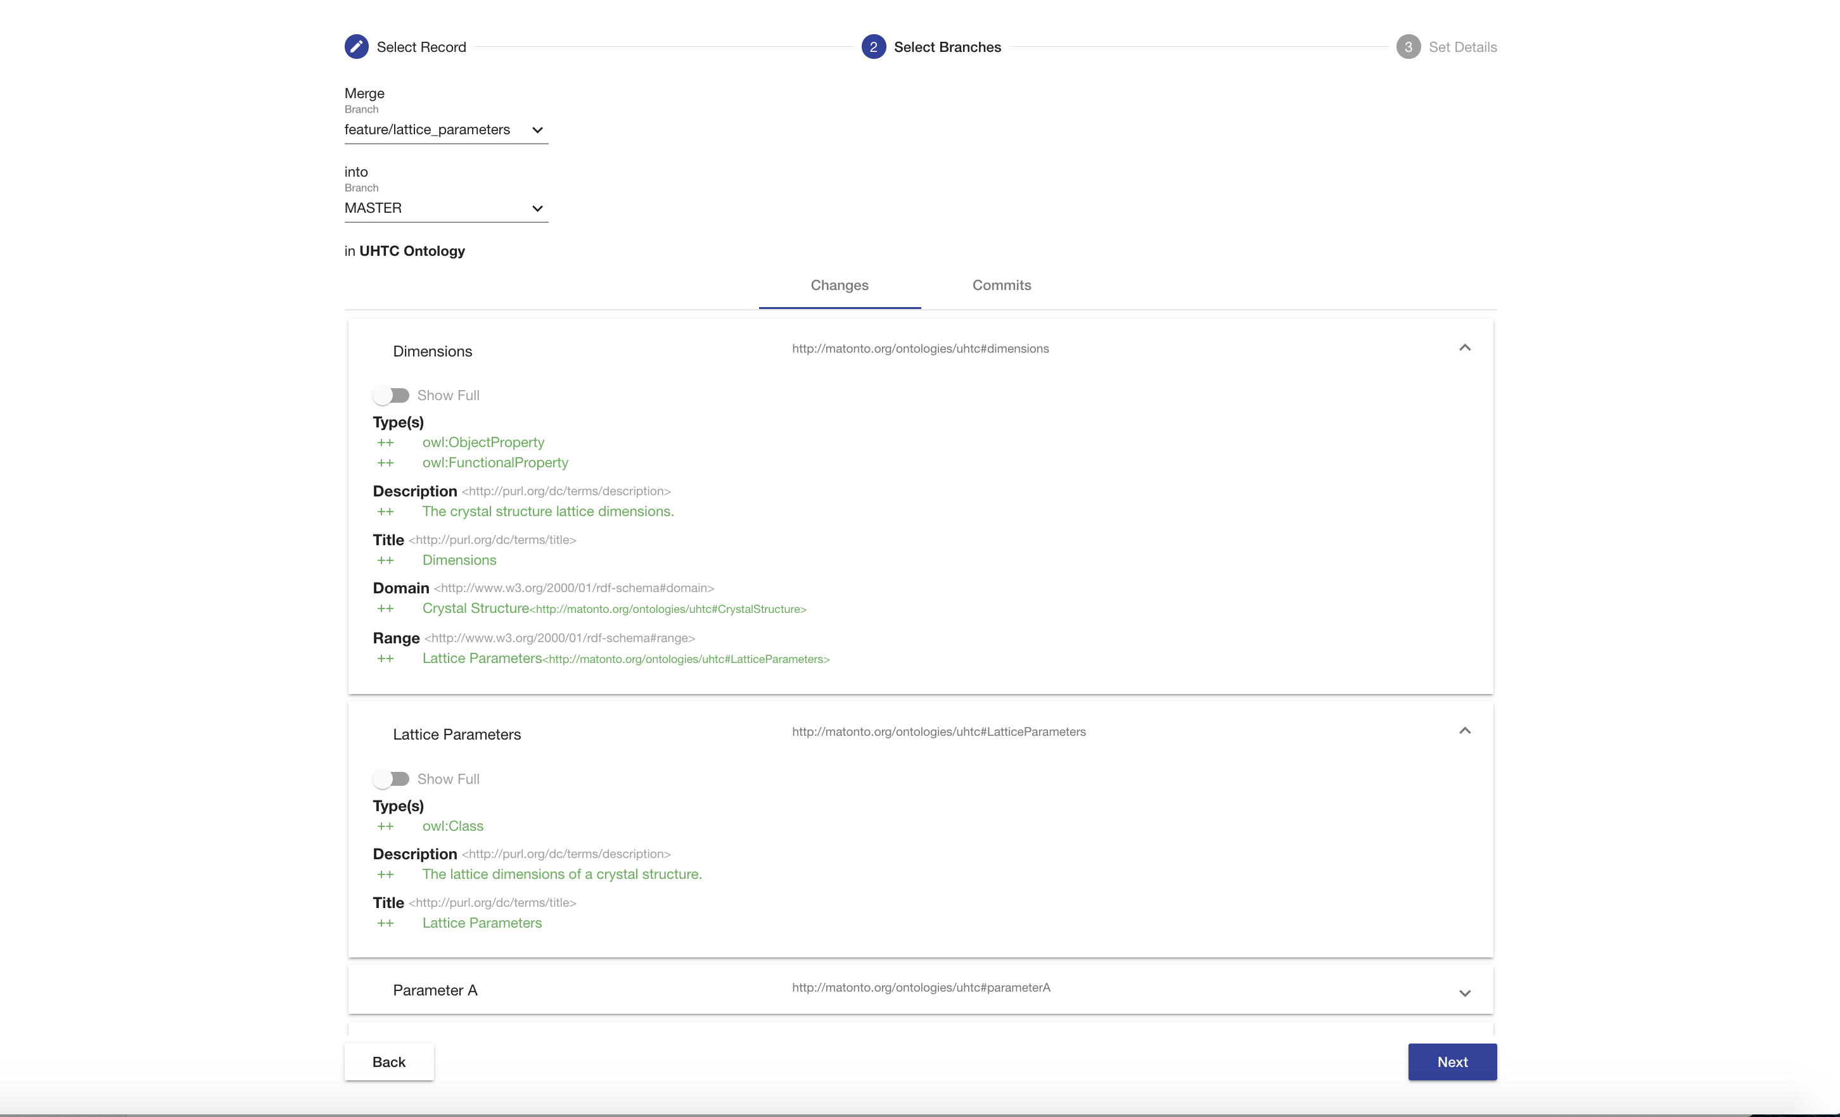This screenshot has width=1840, height=1117.
Task: Click the Back button
Action: [388, 1061]
